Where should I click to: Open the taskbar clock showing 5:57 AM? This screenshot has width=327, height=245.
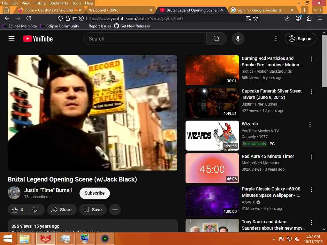[313, 239]
